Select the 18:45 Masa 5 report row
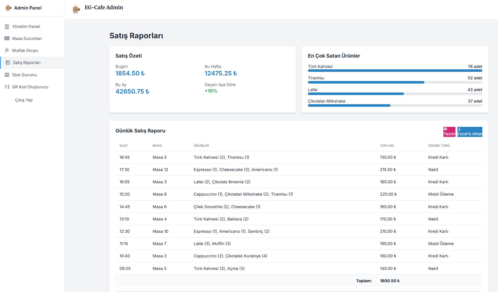Screen dimensions: 498x292 click(x=298, y=157)
